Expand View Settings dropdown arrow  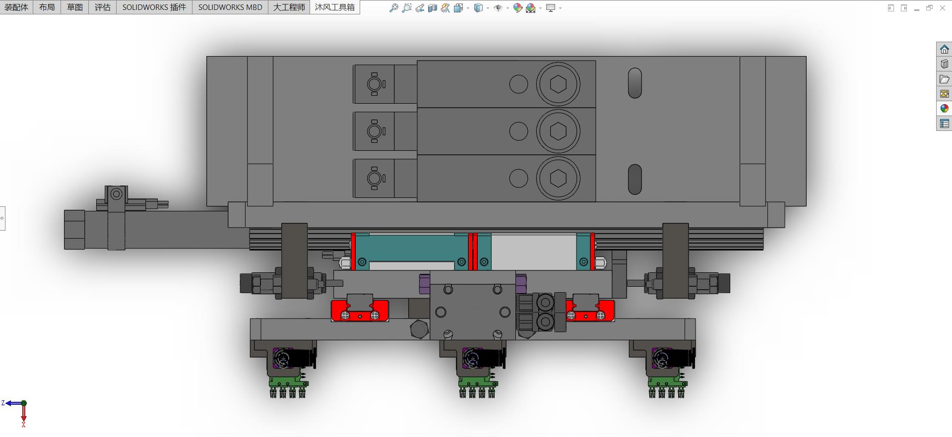click(x=560, y=8)
